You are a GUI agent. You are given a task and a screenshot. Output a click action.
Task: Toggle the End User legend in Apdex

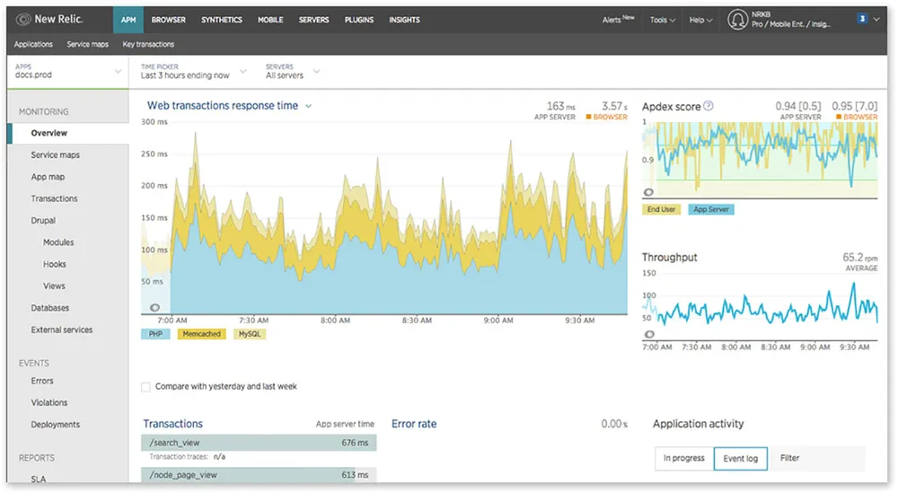(x=661, y=209)
